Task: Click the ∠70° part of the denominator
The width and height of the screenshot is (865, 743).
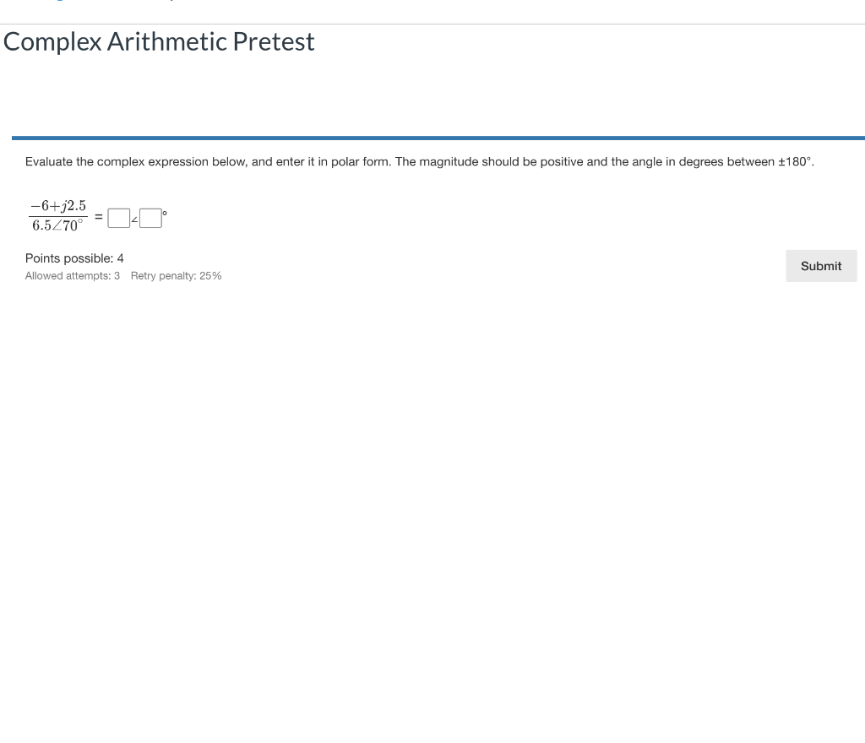Action: tap(68, 224)
